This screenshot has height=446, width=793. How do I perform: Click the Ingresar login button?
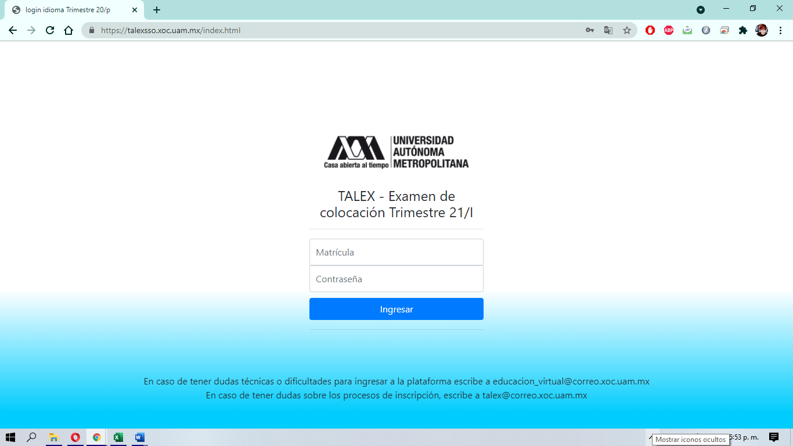(x=396, y=309)
